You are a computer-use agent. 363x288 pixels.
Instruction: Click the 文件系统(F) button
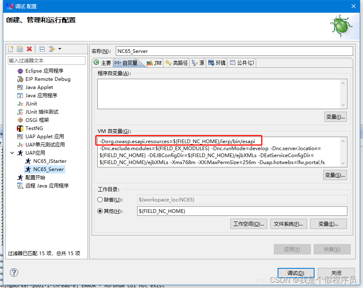click(288, 224)
